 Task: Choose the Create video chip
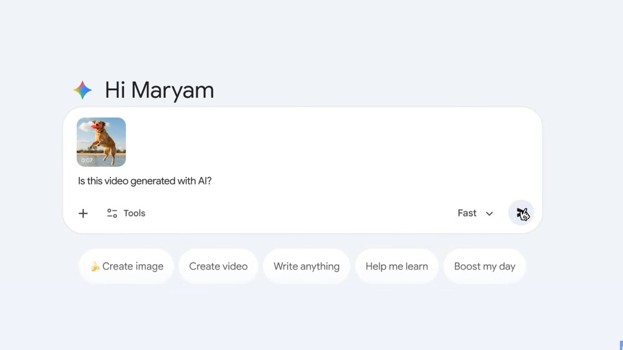pyautogui.click(x=218, y=267)
